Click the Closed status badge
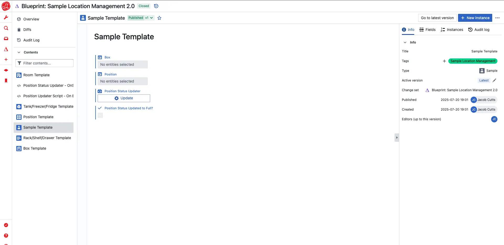 [x=144, y=6]
